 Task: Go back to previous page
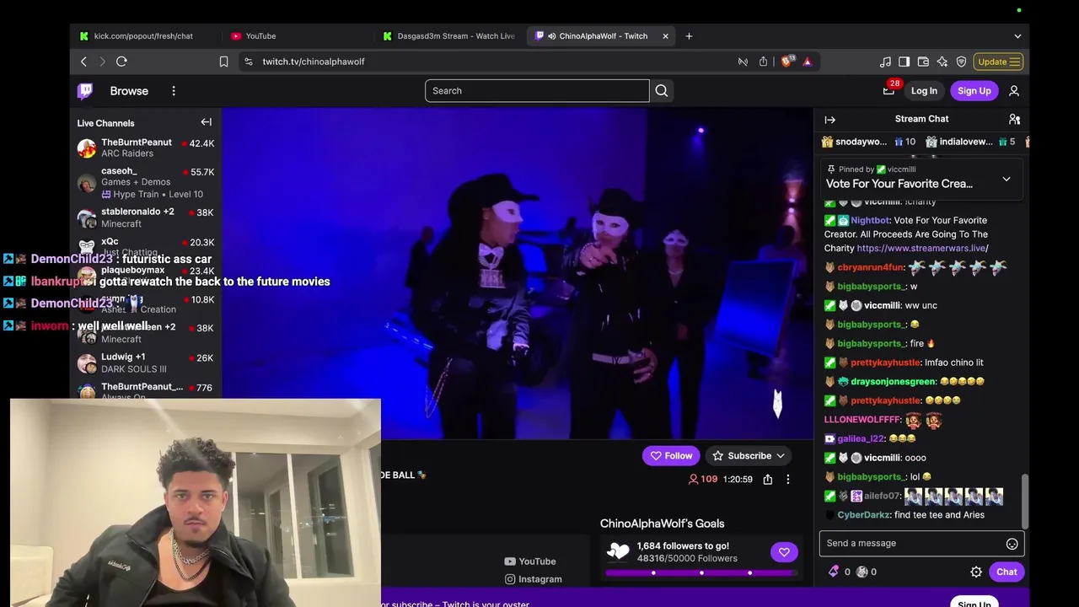click(83, 62)
